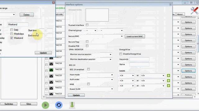This screenshot has width=199, height=111.
Task: Click the green play button
Action: coord(45,105)
